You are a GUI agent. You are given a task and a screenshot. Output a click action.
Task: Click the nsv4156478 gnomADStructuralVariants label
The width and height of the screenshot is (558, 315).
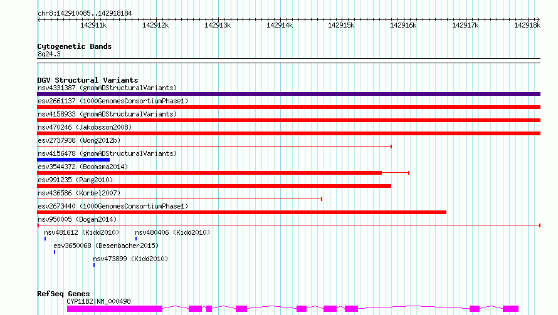[x=107, y=153]
